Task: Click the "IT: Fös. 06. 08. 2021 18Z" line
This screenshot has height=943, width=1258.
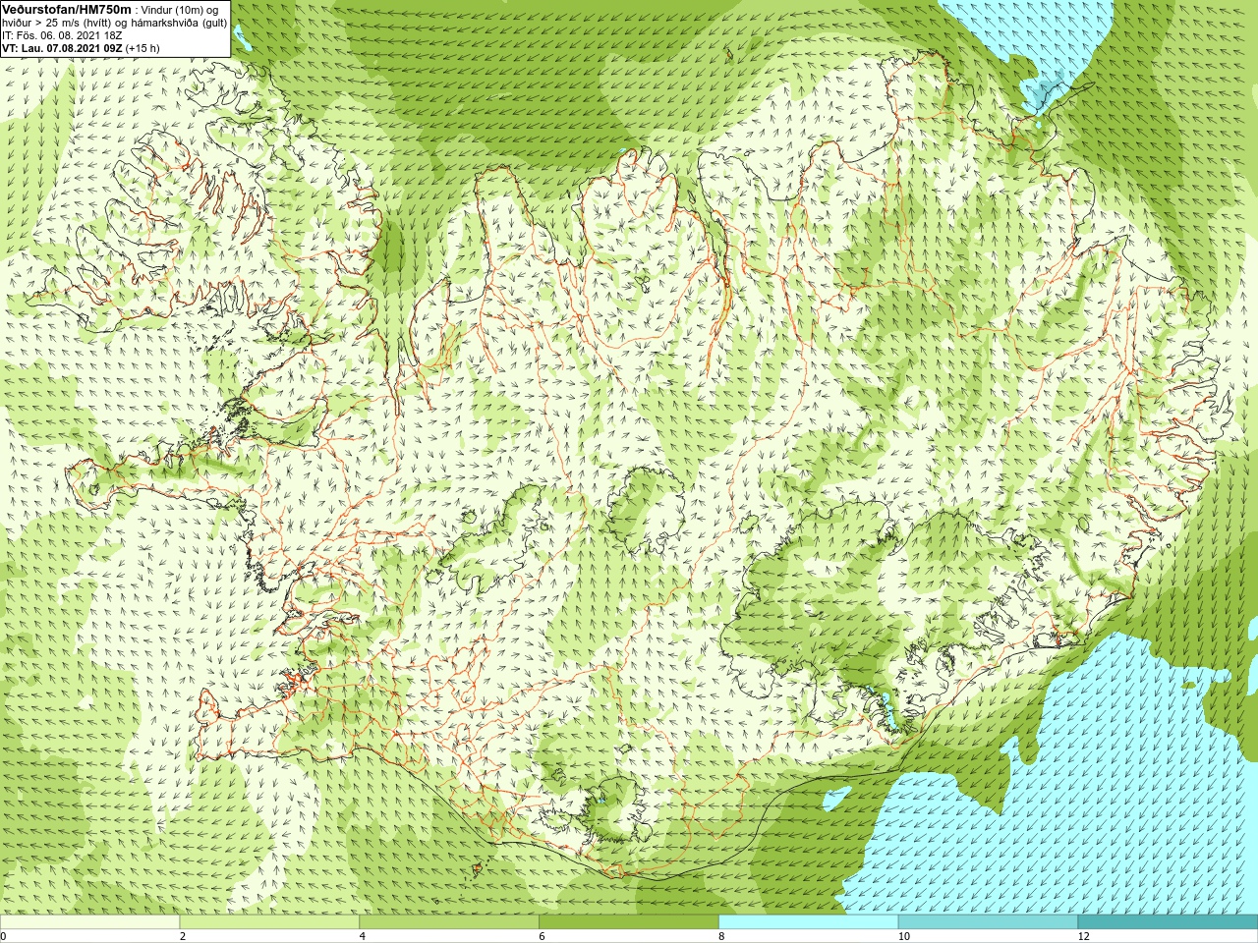Action: tap(62, 35)
